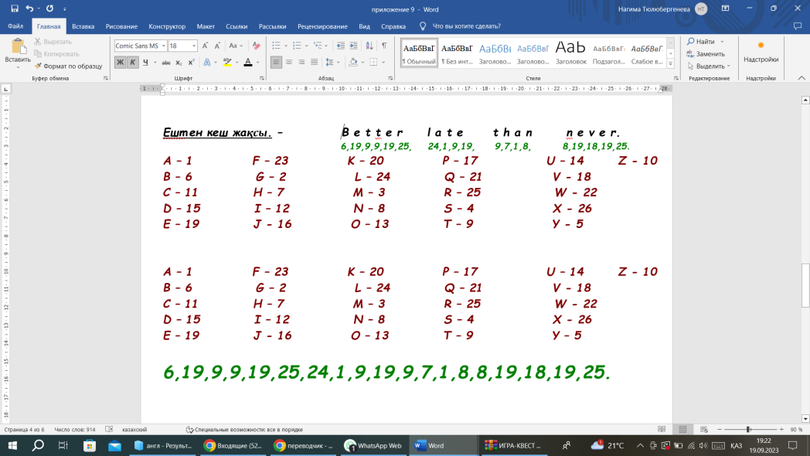Image resolution: width=810 pixels, height=456 pixels.
Task: Open the Файл tab
Action: pos(15,26)
